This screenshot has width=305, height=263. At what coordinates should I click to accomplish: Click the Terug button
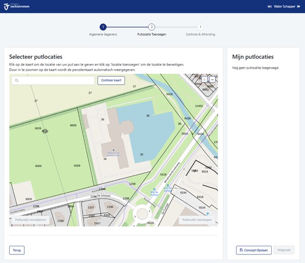pyautogui.click(x=17, y=250)
